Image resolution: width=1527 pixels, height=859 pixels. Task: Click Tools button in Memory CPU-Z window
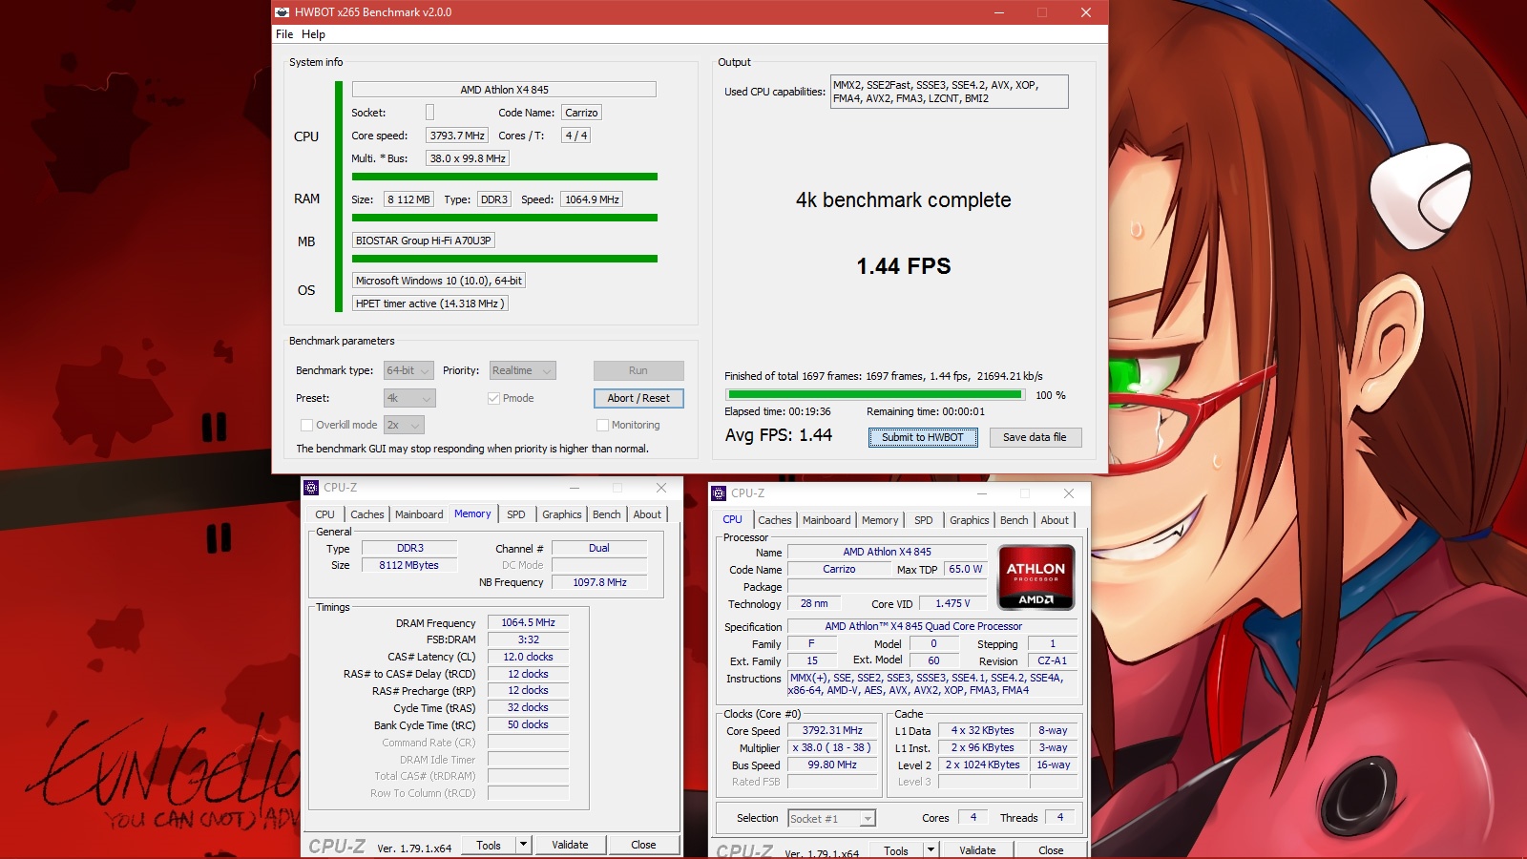[x=489, y=845]
